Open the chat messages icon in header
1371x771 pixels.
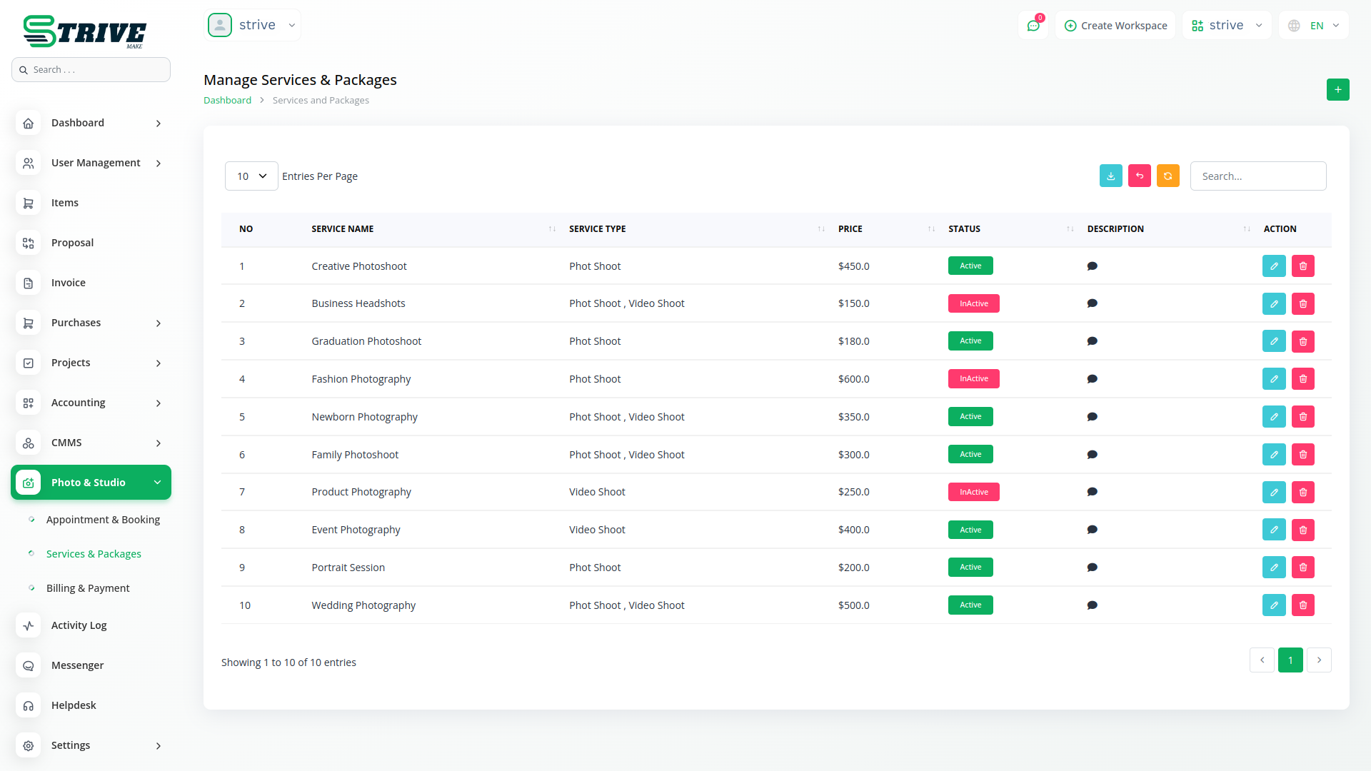(1033, 26)
